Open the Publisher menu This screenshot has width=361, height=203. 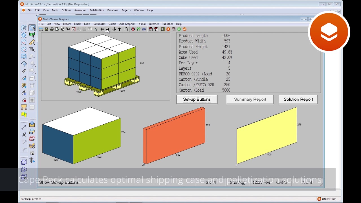[x=167, y=24]
